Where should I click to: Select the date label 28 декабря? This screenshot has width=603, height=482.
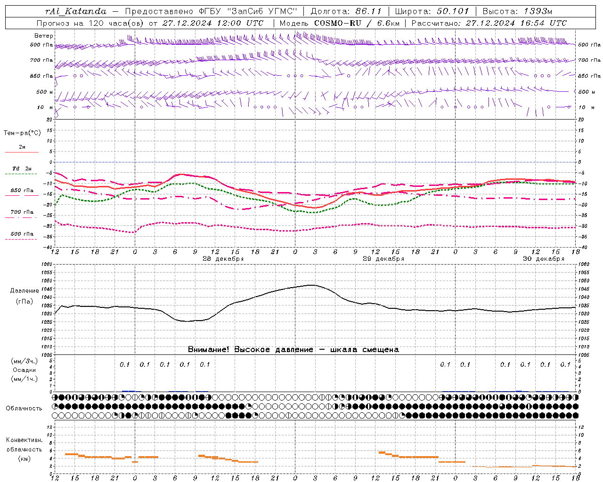tap(223, 259)
